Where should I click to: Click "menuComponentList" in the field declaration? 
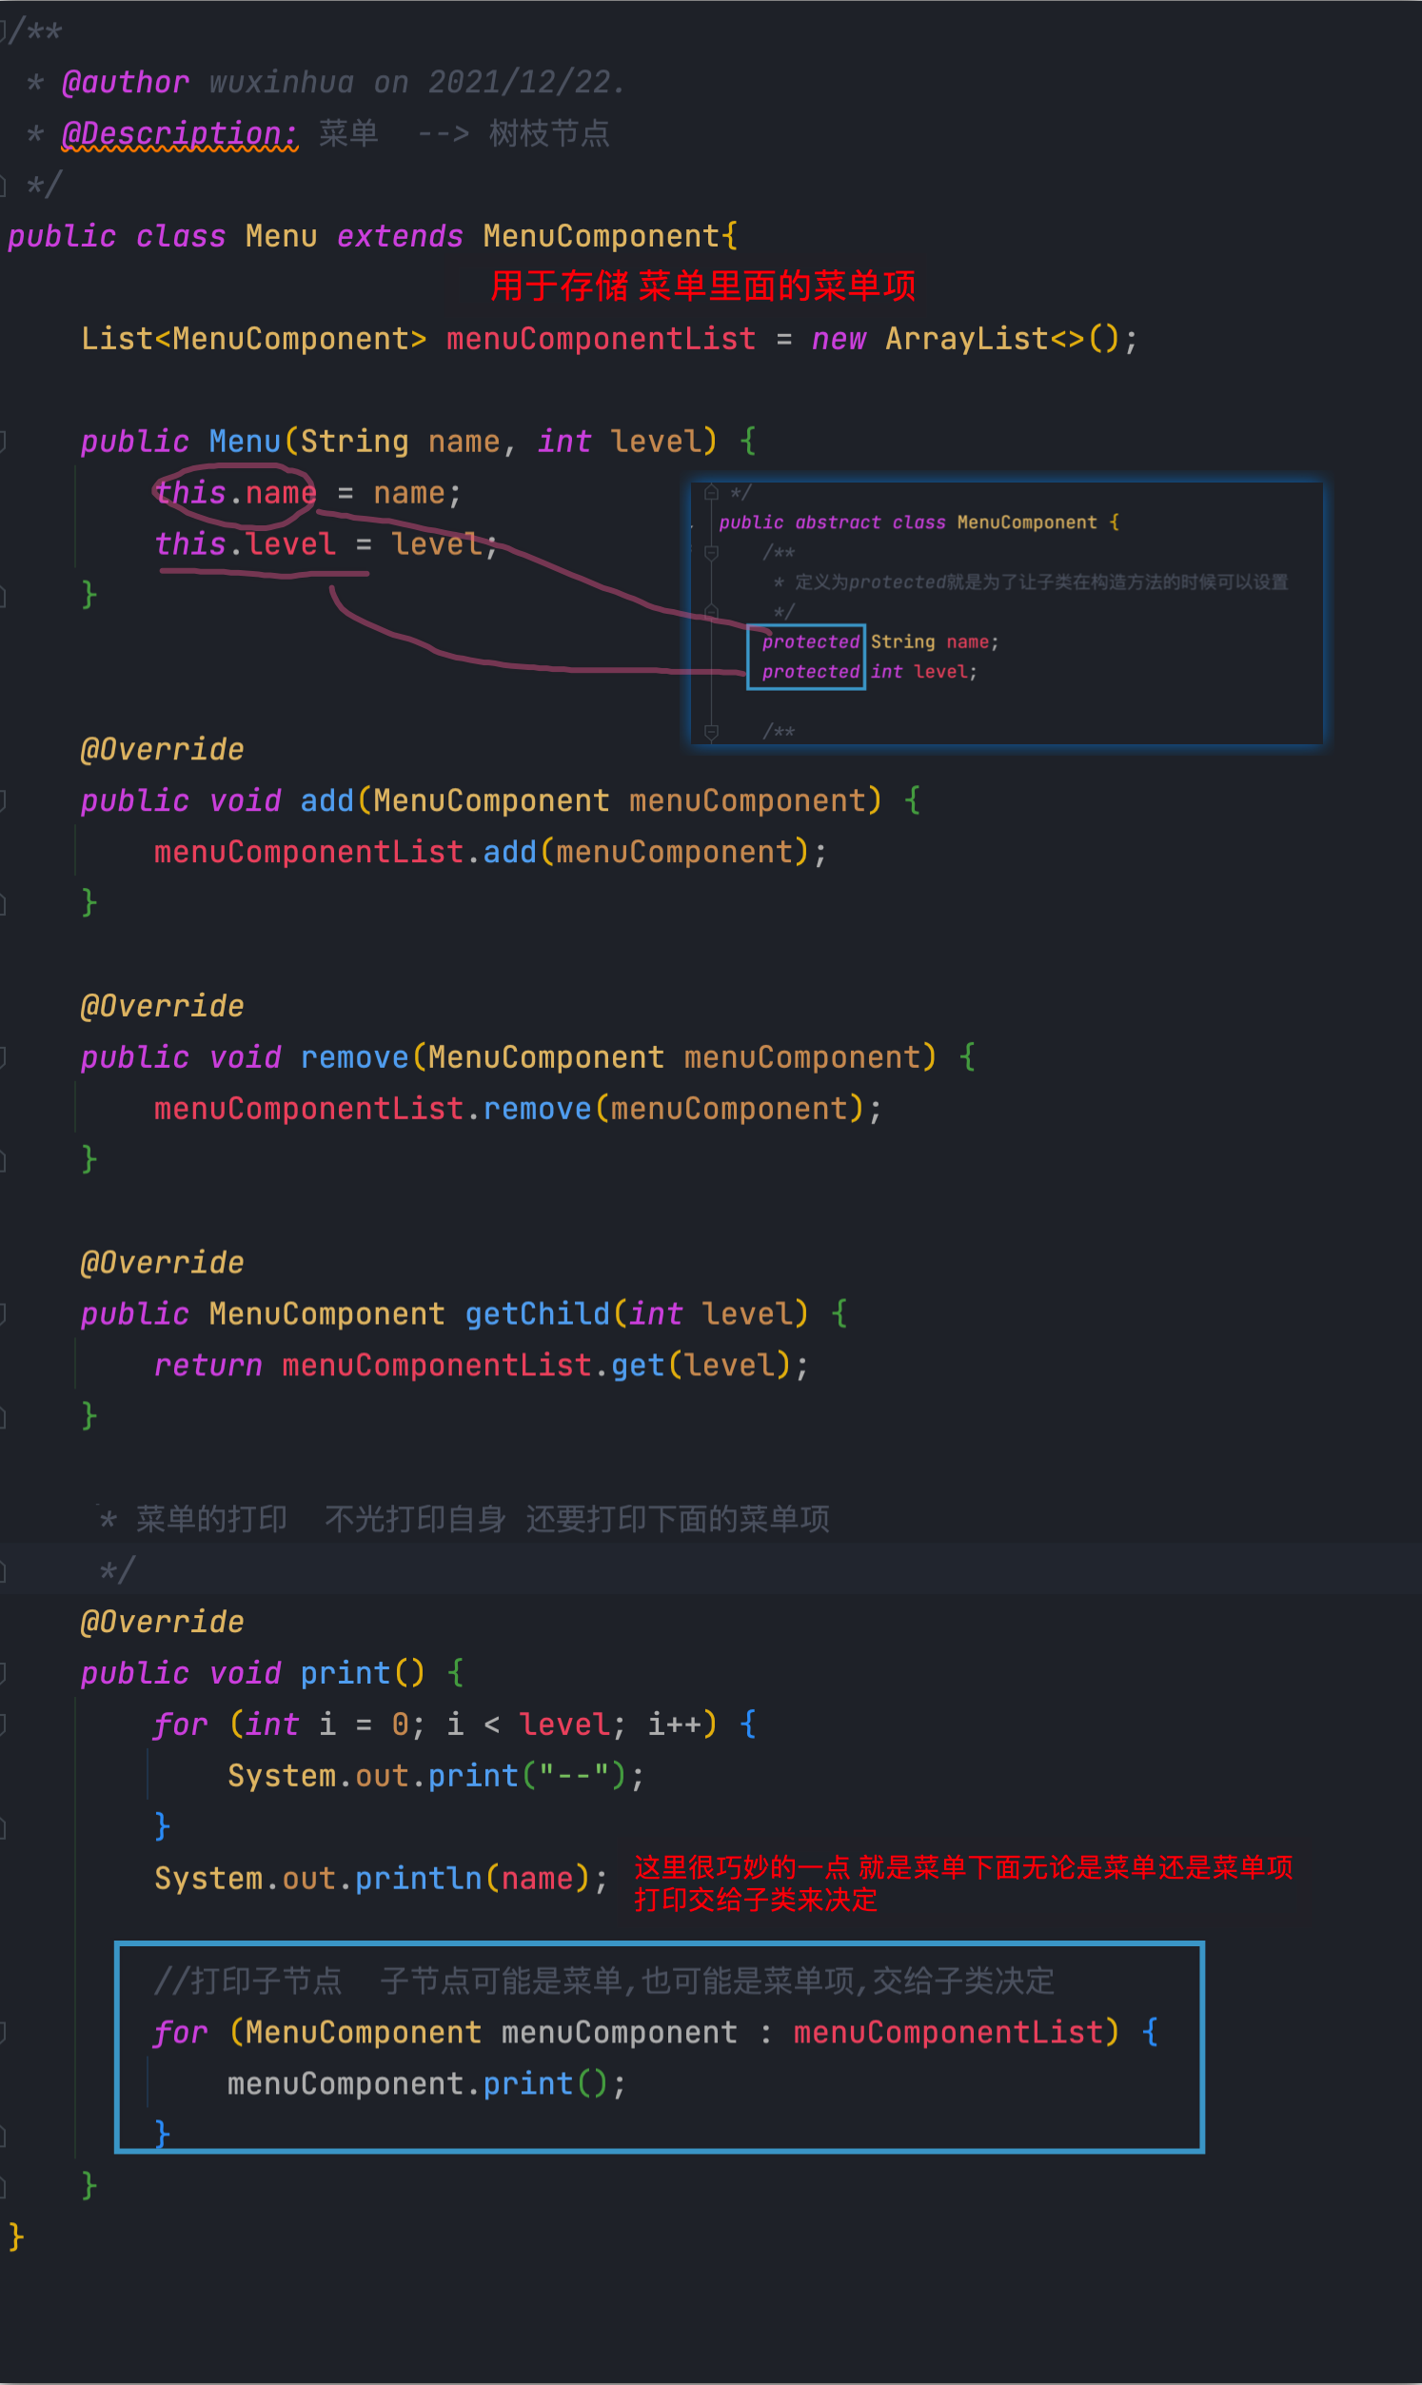click(x=601, y=338)
